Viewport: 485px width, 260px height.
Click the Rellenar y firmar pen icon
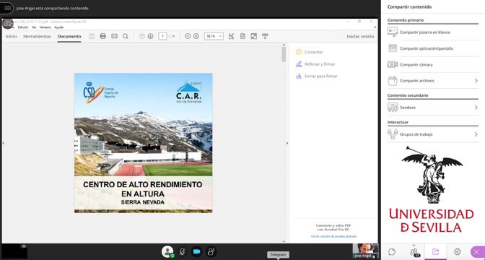299,64
